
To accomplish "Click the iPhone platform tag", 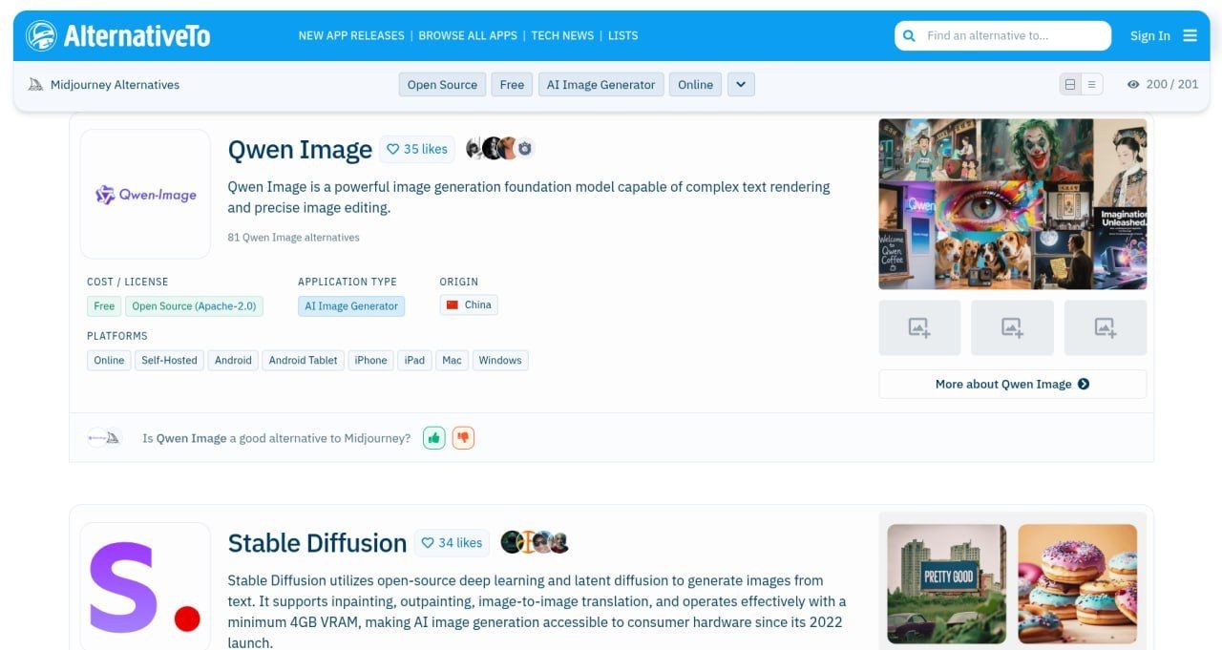I will click(370, 360).
